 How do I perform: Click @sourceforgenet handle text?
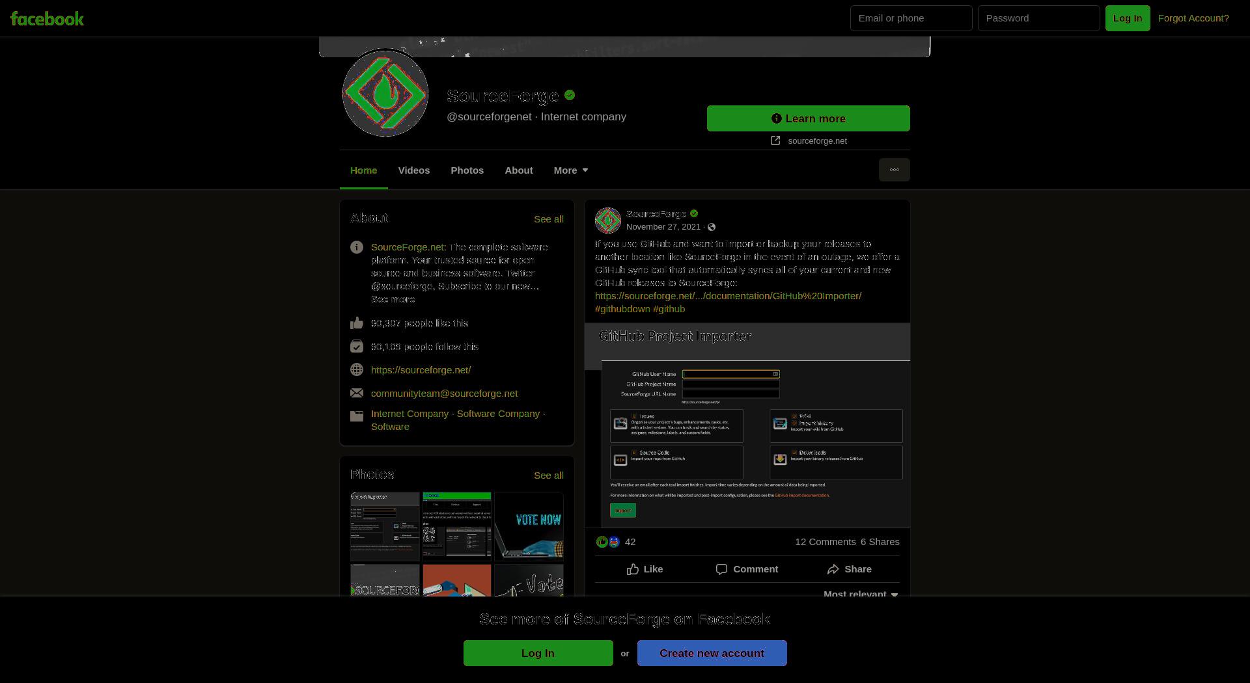click(489, 117)
